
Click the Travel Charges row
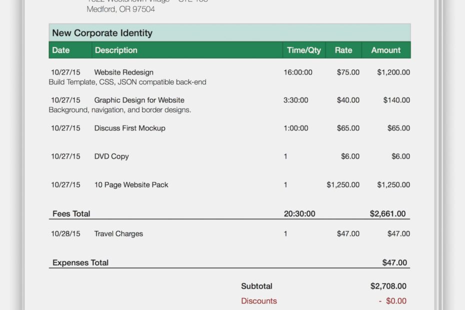point(118,233)
